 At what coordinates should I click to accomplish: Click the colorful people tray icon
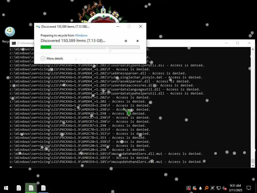coord(195,188)
